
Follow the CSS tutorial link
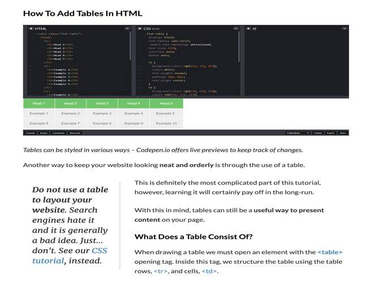(x=70, y=255)
